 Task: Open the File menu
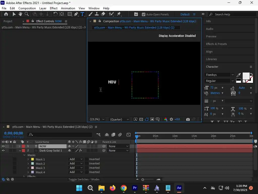click(4, 8)
